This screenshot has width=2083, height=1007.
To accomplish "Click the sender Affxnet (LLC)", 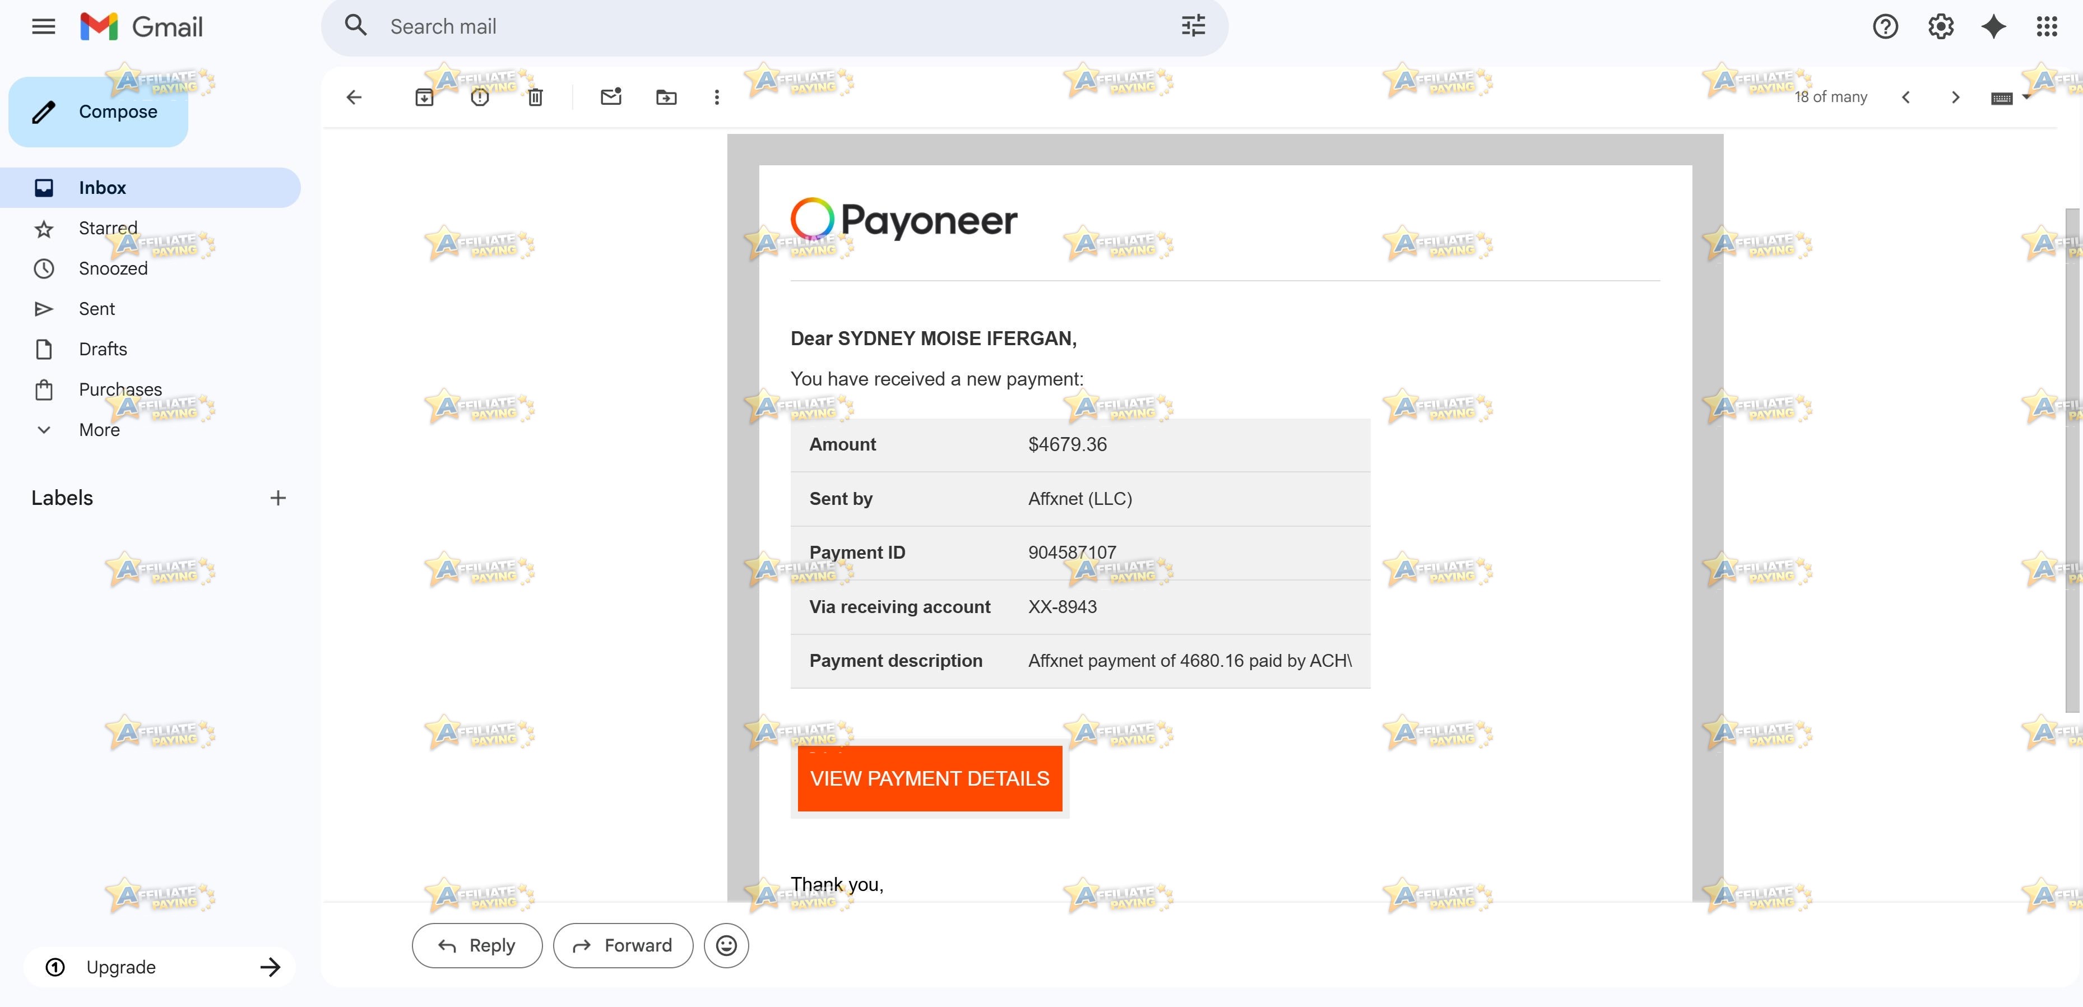I will (1079, 498).
